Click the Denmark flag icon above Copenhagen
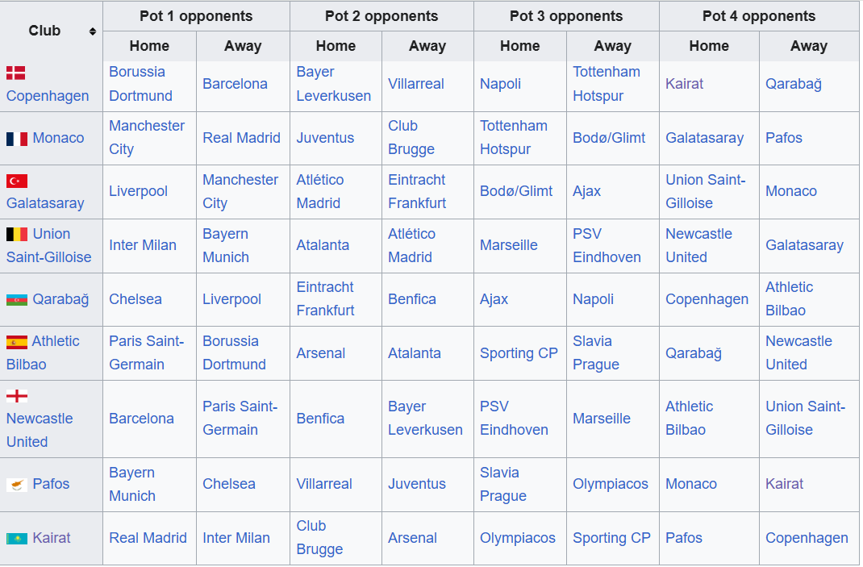This screenshot has width=863, height=567. coord(16,73)
